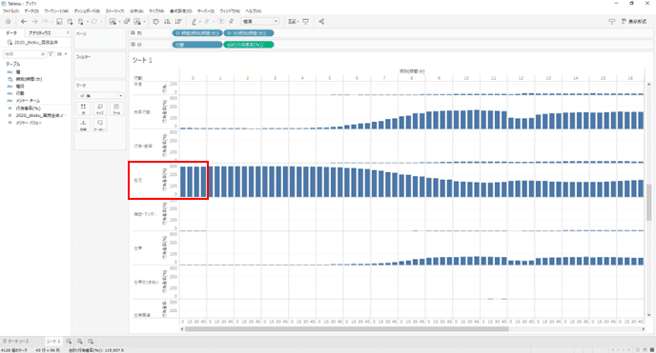Click the sheet title シート 1

(142, 60)
